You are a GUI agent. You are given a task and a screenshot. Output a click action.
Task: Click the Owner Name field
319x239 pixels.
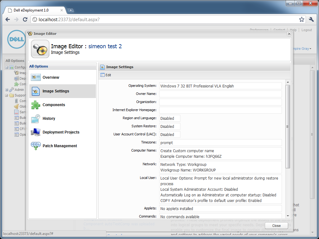[x=220, y=94]
